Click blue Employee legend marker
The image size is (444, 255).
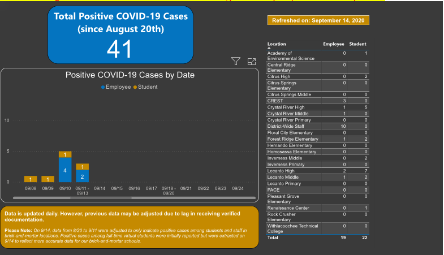[x=103, y=87]
